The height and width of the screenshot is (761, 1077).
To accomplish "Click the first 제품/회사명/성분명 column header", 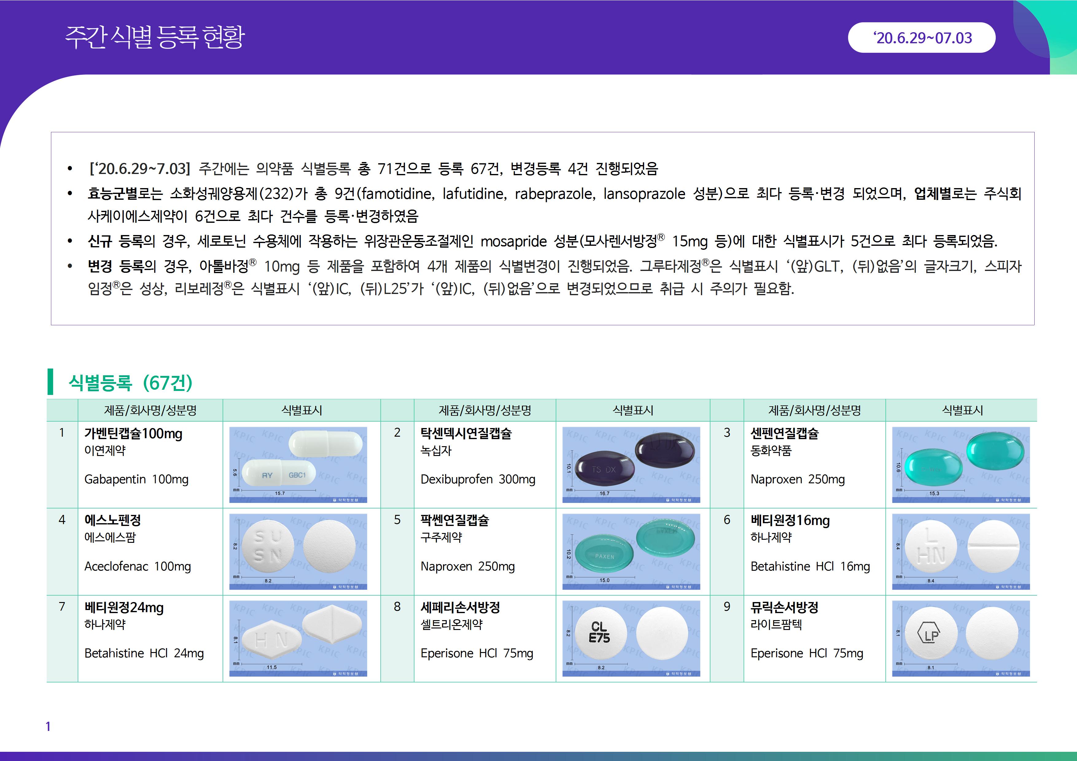I will [x=150, y=410].
